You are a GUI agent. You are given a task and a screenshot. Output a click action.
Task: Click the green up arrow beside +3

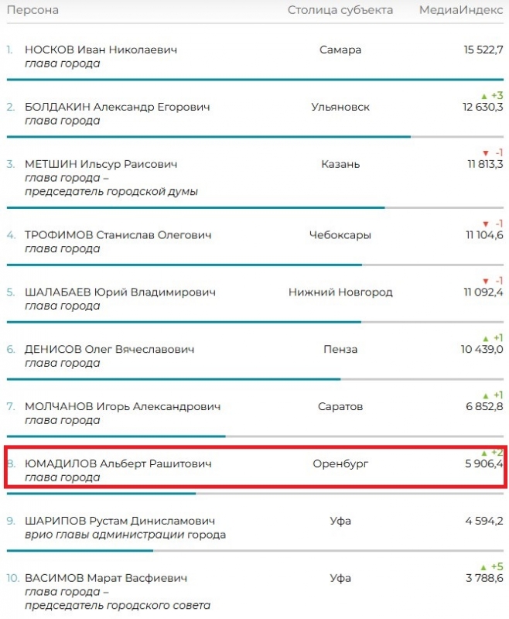[484, 96]
